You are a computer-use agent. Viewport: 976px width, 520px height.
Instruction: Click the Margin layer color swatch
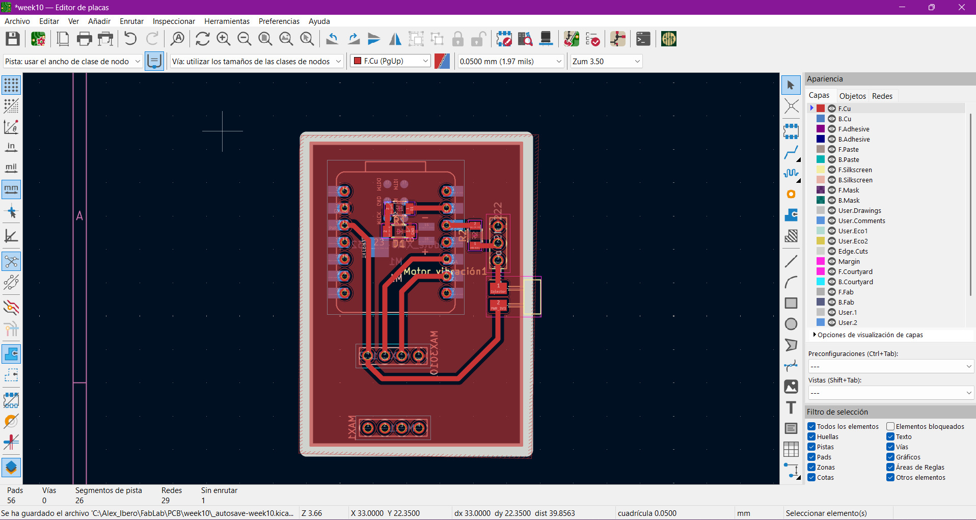coord(821,261)
